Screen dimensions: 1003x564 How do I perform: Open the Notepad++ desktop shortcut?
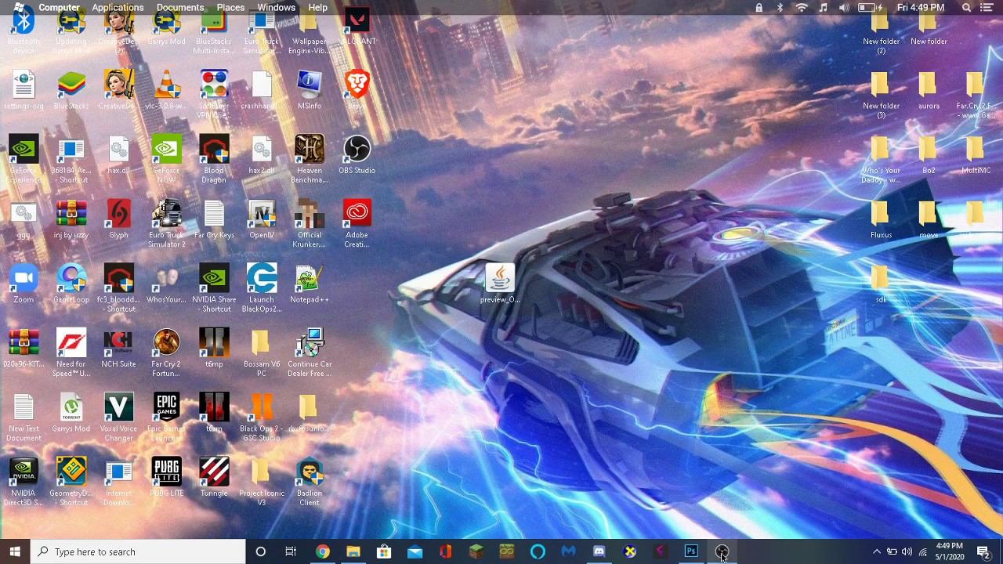(x=310, y=278)
